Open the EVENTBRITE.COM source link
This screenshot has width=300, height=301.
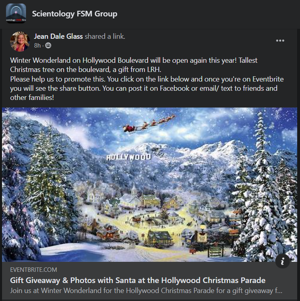34,270
